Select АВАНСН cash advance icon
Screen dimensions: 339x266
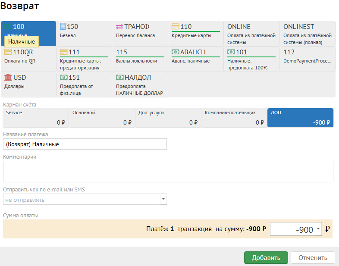[176, 52]
